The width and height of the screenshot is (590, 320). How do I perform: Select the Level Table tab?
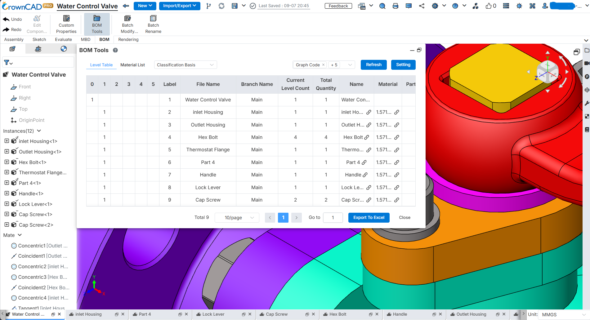pyautogui.click(x=101, y=65)
